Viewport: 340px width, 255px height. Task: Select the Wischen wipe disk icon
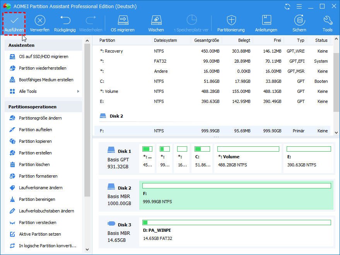[x=156, y=21]
